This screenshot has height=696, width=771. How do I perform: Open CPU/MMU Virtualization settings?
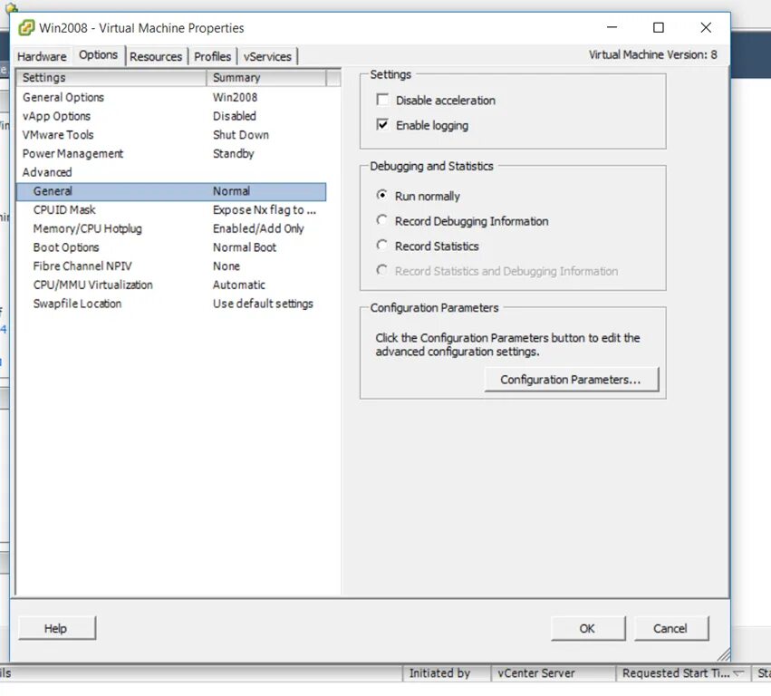171,285
